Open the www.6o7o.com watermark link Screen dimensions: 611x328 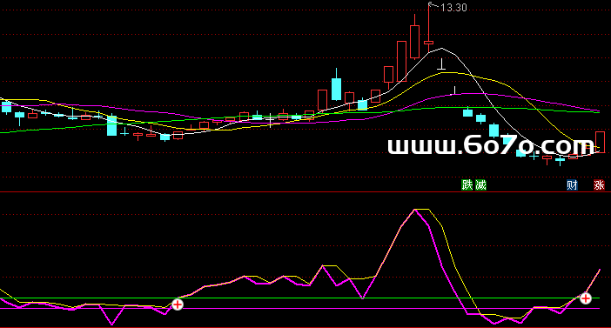(492, 145)
